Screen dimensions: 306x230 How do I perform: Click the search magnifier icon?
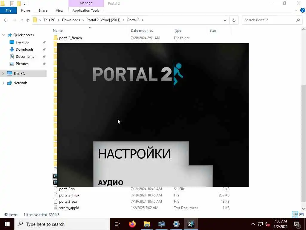(x=298, y=20)
